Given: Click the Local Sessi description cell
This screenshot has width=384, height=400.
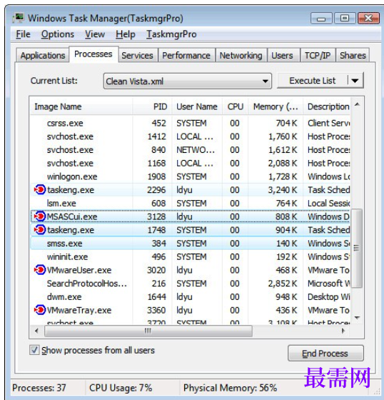Looking at the screenshot, I should click(328, 203).
